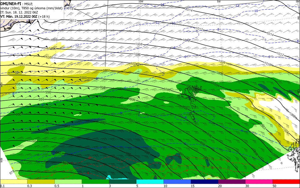300x188 pixels.
Task: Click the olive 0.3–0.5 legend swatch
Action: 41,182
